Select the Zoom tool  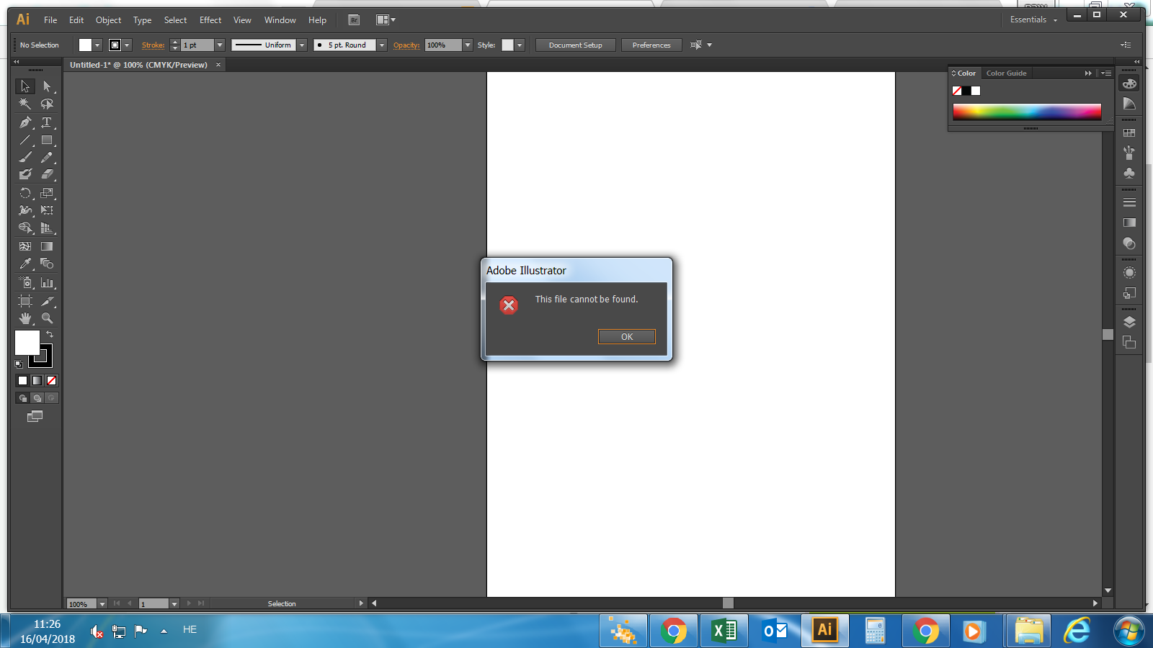coord(47,318)
